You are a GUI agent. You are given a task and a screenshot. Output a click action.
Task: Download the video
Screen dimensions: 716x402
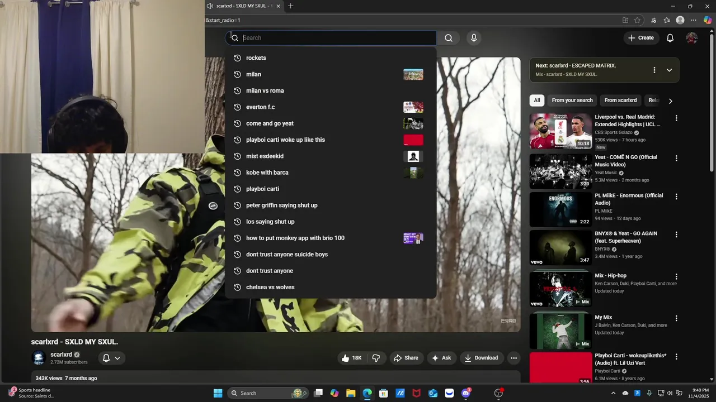coord(481,358)
